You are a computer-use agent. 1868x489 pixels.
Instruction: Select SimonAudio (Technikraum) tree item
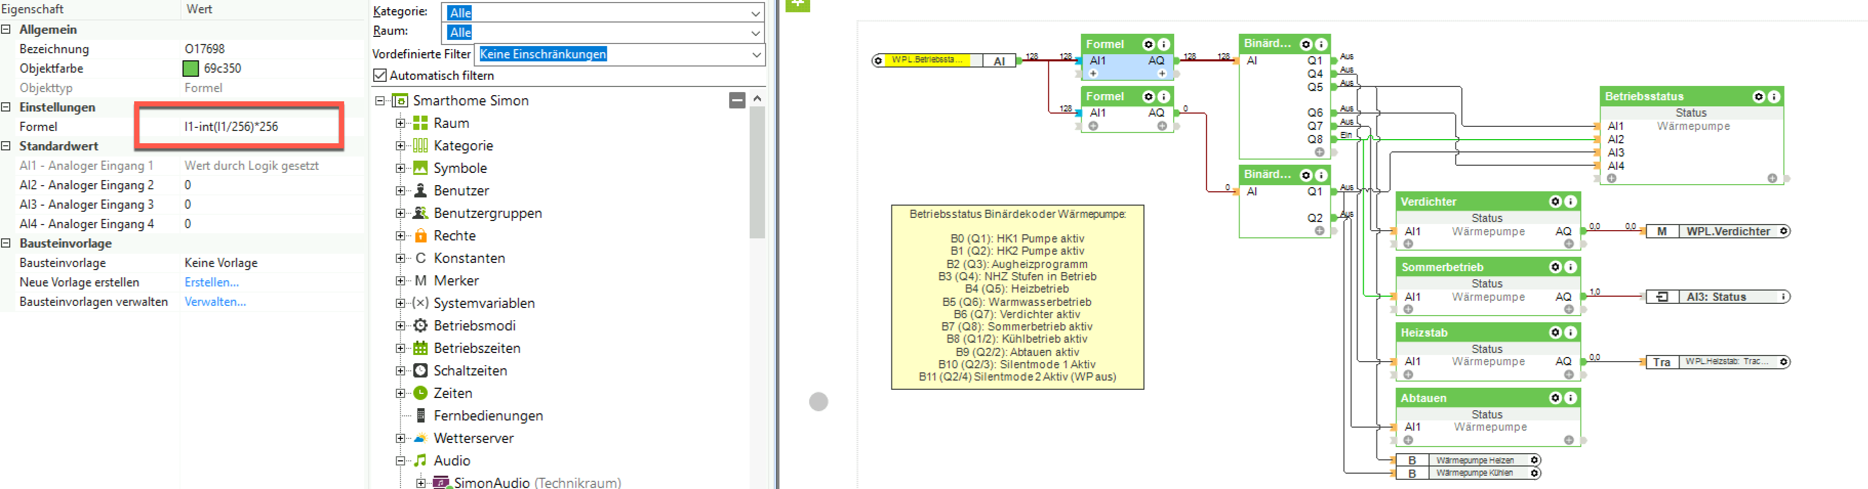(x=537, y=482)
